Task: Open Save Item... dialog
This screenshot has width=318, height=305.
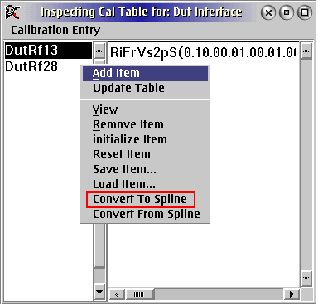Action: point(124,169)
